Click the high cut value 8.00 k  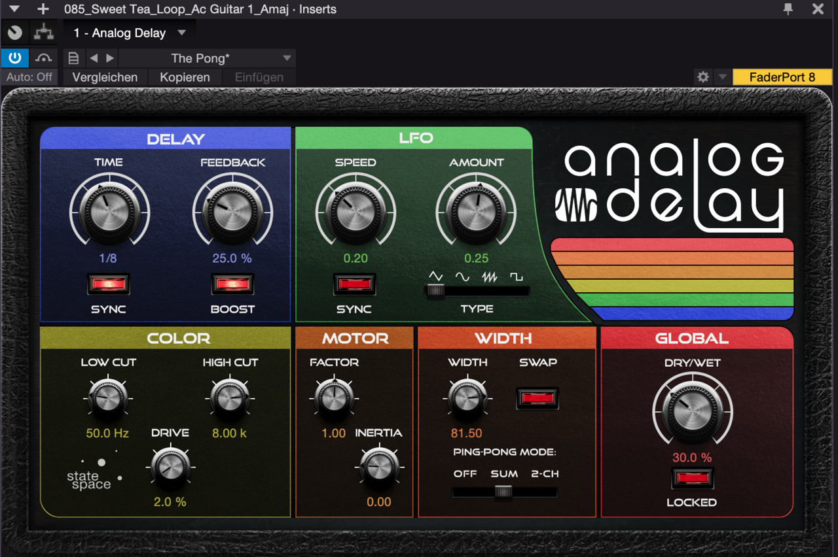click(x=229, y=433)
